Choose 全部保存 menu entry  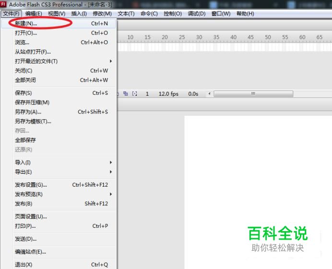point(59,140)
